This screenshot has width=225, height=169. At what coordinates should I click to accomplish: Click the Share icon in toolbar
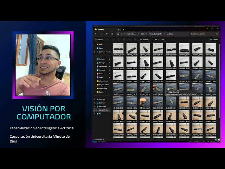tap(130, 39)
